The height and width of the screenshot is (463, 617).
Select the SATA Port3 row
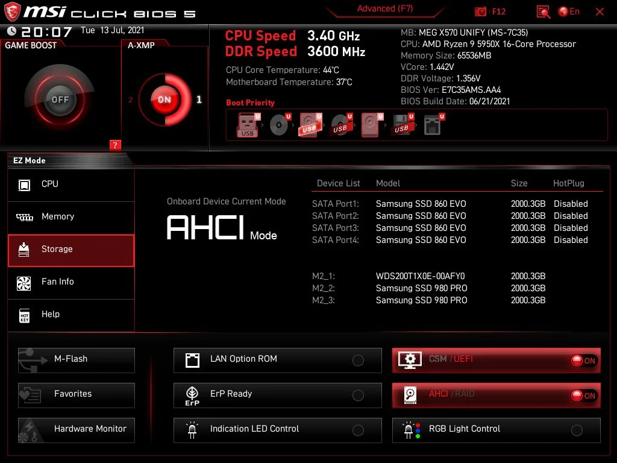449,228
